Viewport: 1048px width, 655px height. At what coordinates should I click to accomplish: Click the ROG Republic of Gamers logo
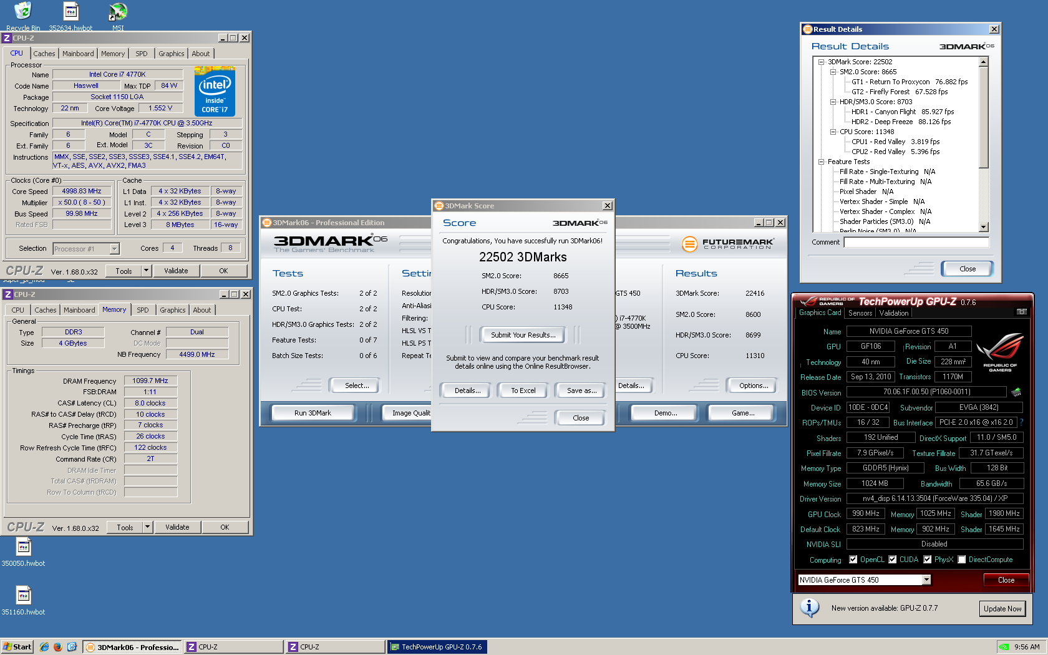(x=1000, y=353)
